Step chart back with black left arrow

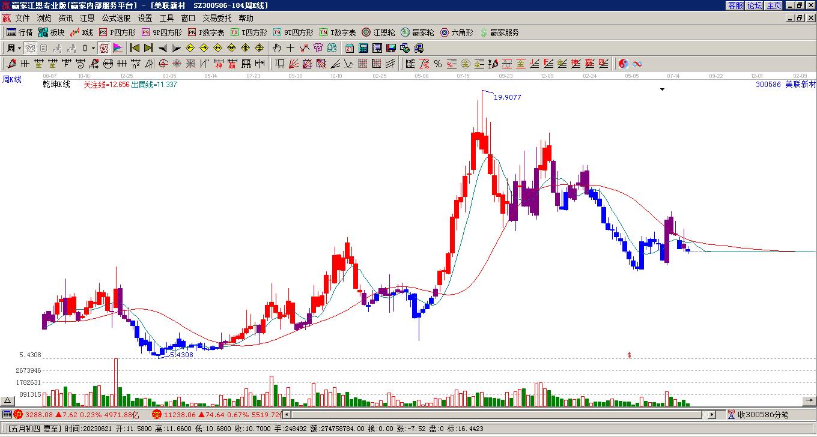click(x=163, y=48)
